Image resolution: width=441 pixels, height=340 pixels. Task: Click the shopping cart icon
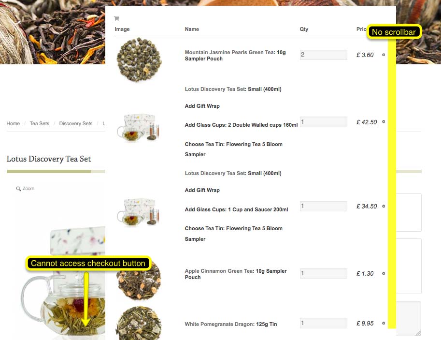tap(116, 18)
